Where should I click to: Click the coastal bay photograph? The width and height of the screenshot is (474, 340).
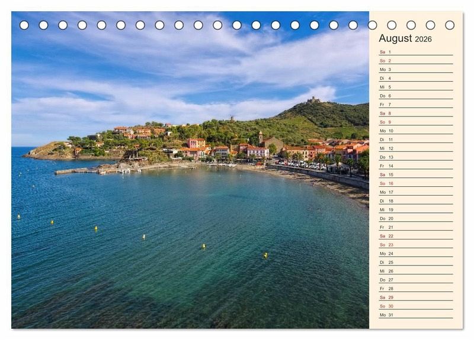tap(190, 170)
